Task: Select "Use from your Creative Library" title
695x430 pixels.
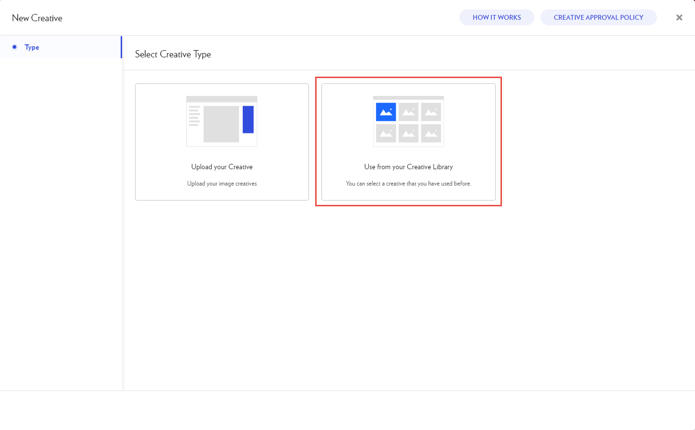Action: (408, 167)
